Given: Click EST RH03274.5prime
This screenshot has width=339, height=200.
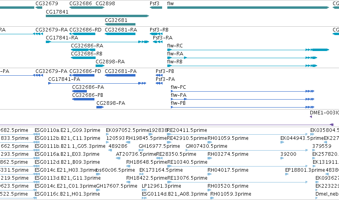Looking at the screenshot, I should tap(228, 154).
